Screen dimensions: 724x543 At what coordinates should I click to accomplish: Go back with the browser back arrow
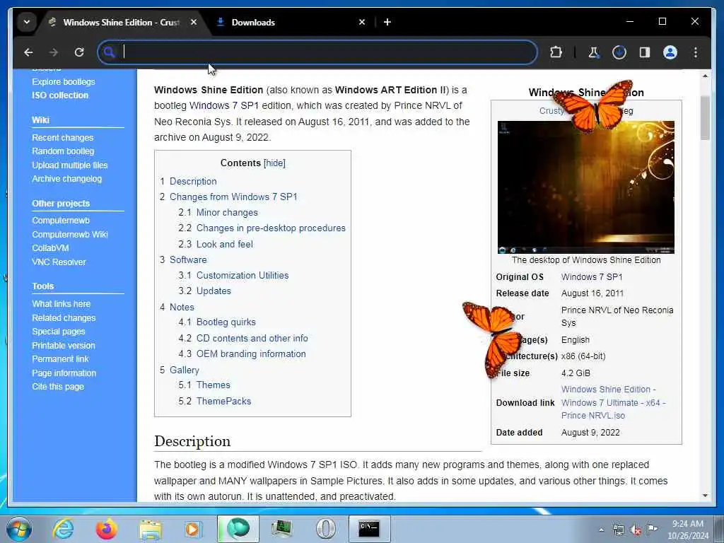click(28, 52)
